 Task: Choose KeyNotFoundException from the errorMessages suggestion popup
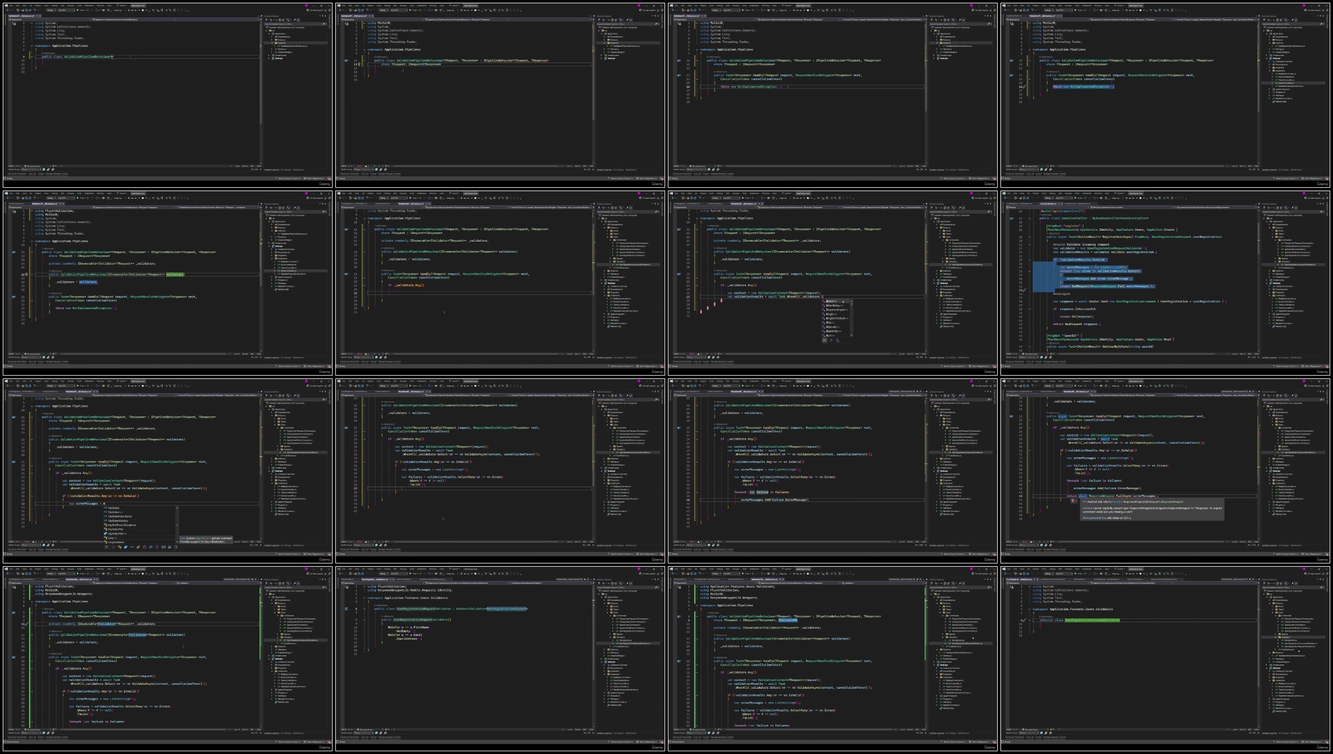point(121,525)
